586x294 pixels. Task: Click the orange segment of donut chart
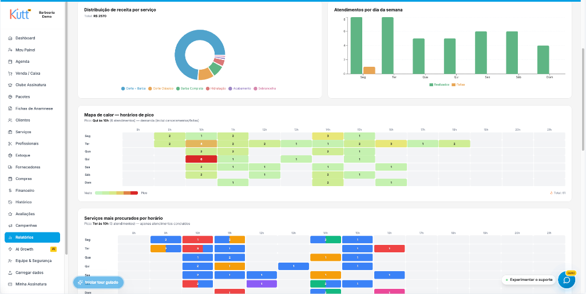205,74
